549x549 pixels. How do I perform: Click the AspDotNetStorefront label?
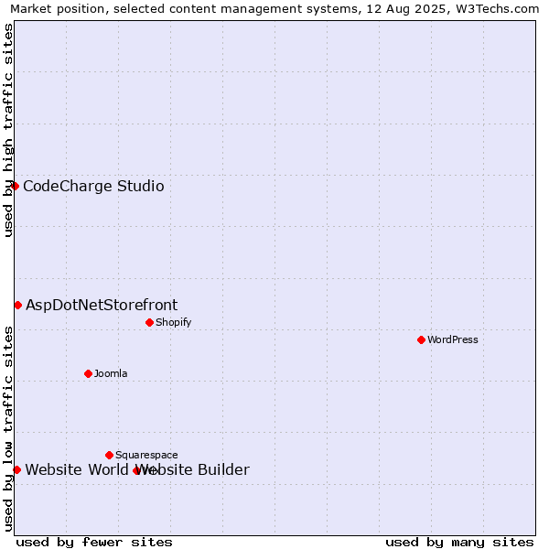(102, 305)
